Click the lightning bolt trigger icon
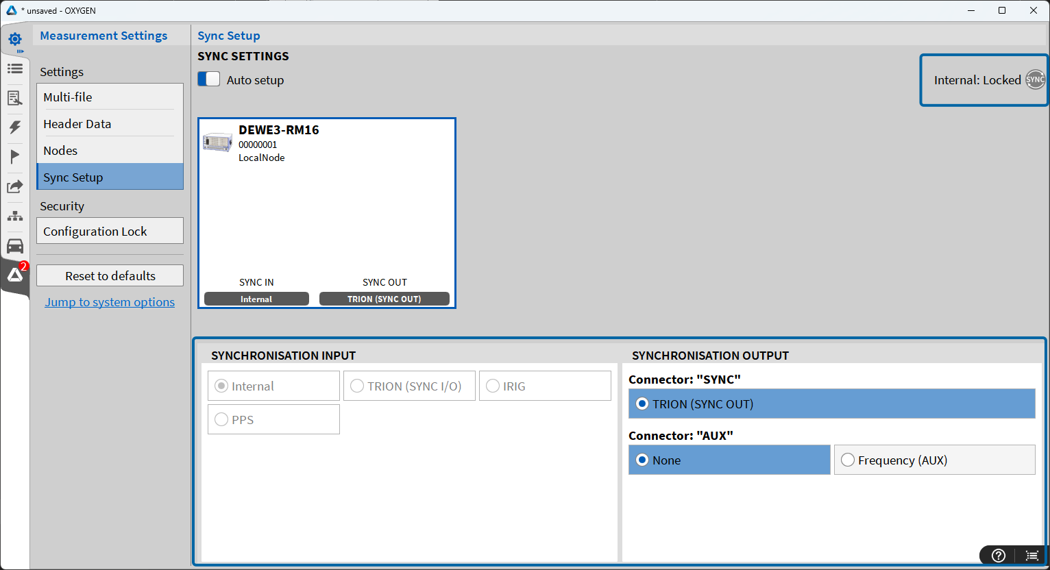This screenshot has width=1050, height=570. pos(15,127)
